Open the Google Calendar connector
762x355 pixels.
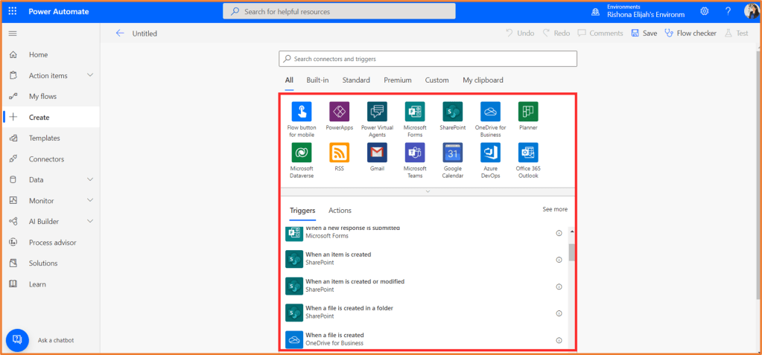453,153
